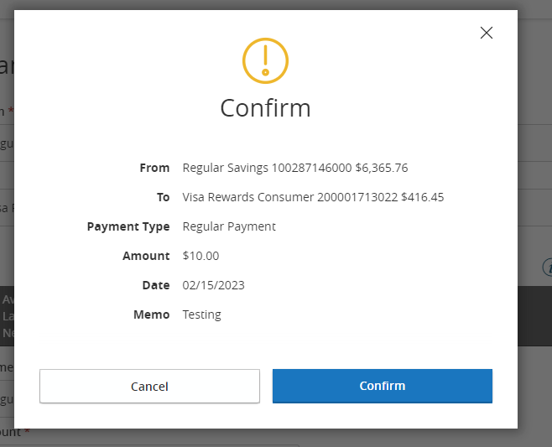Select the Regular Payment value
Viewport: 552px width, 447px height.
click(x=229, y=226)
